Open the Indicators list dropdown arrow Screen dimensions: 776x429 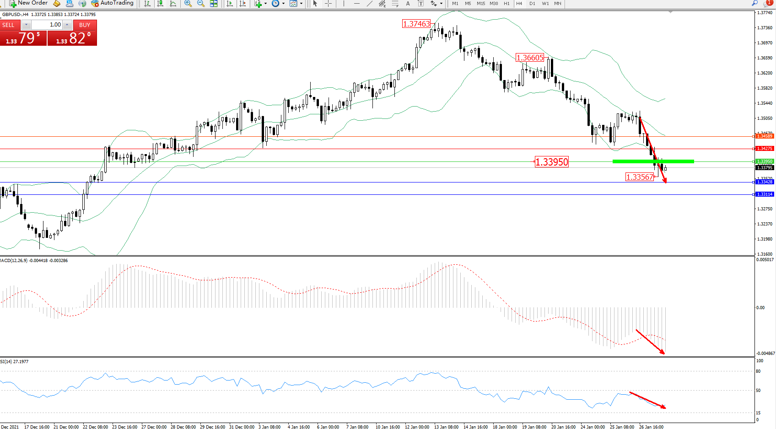tap(265, 4)
